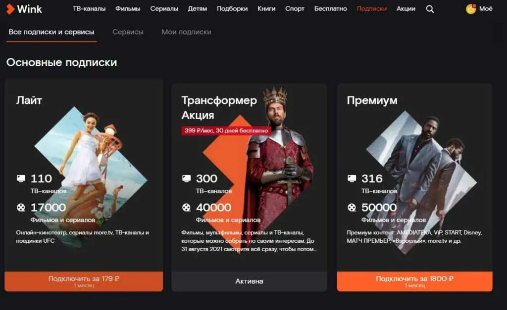Click the Wink logo
This screenshot has height=310, width=507.
(x=24, y=9)
